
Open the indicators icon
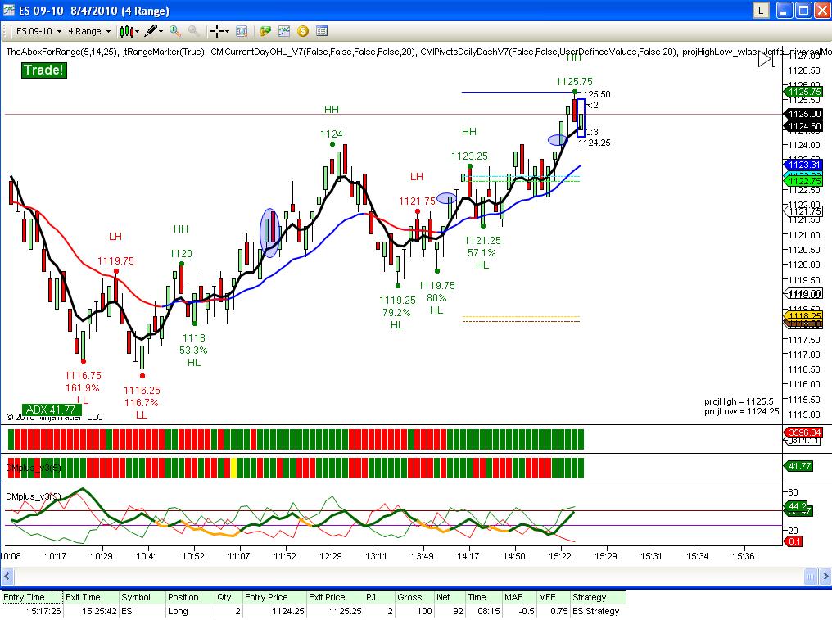(284, 31)
